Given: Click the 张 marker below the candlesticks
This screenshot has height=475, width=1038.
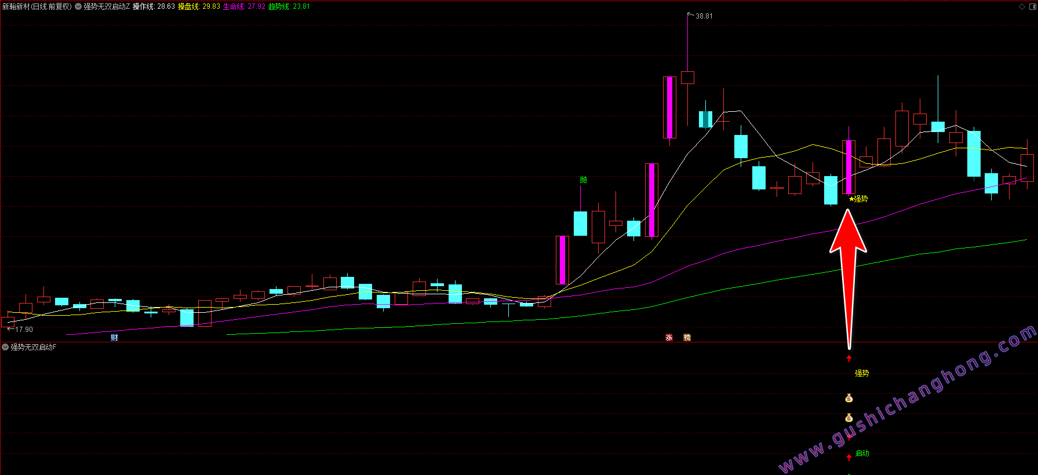Looking at the screenshot, I should tap(669, 338).
